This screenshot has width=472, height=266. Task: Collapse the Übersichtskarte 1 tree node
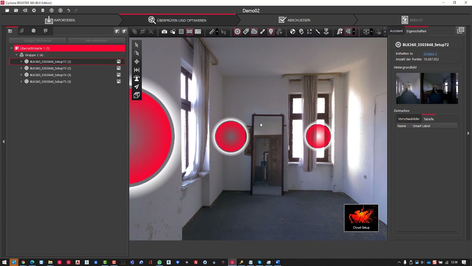11,48
